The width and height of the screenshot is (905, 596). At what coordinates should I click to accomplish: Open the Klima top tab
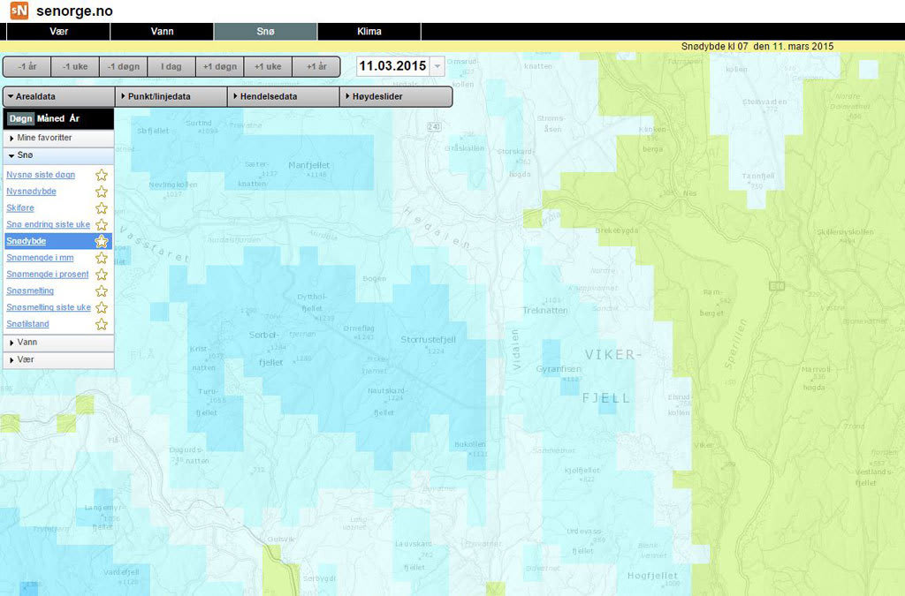[x=369, y=32]
